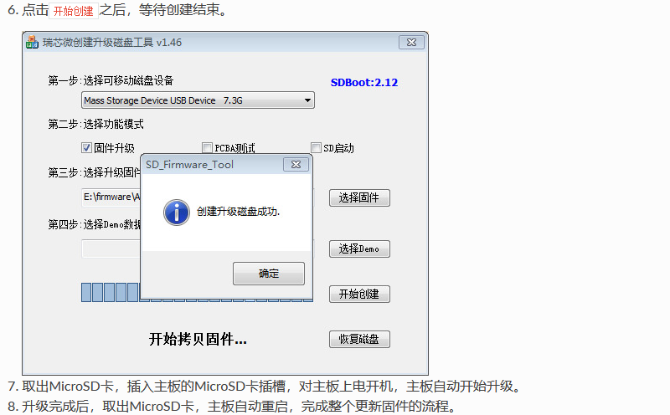Image resolution: width=670 pixels, height=415 pixels.
Task: Select the Mass Storage Device USB Device combo box
Action: tap(198, 100)
